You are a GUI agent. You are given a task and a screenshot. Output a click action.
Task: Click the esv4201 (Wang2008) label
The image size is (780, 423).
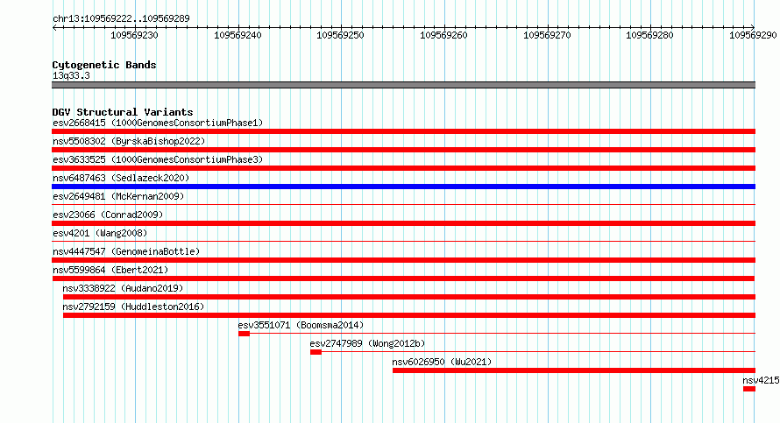coord(100,233)
